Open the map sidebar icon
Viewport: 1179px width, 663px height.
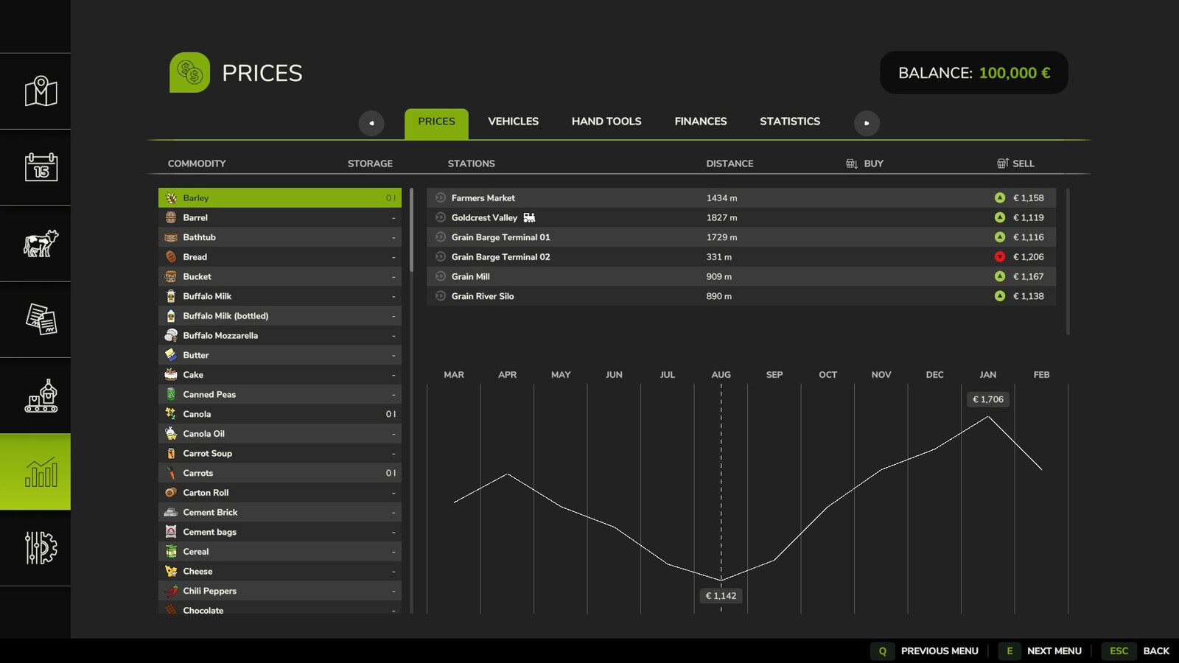tap(41, 91)
